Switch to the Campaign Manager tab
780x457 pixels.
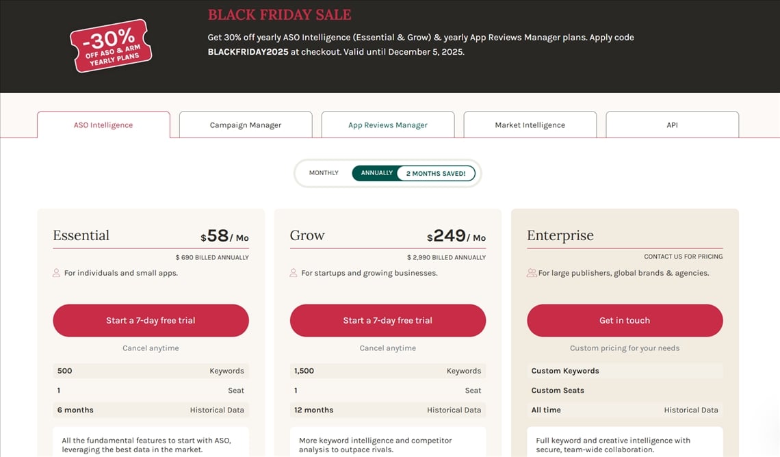coord(246,125)
